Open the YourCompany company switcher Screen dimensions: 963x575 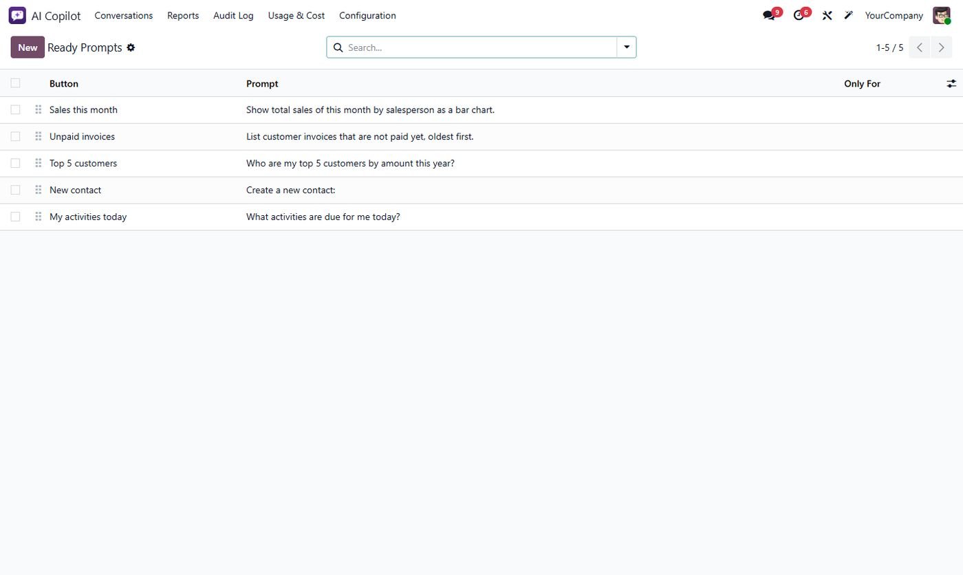[x=894, y=15]
